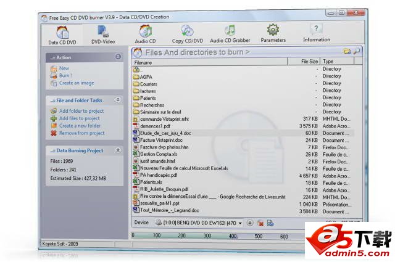This screenshot has width=395, height=262.
Task: Select Gestion Compta.xls file
Action: point(243,154)
